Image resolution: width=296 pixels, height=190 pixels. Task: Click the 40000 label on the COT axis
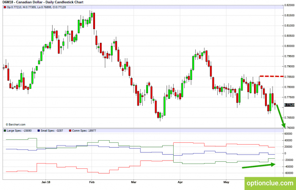coord(288,141)
